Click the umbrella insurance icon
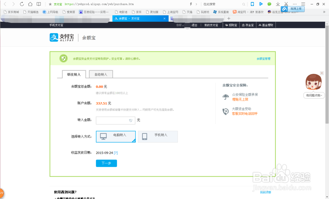 pos(226,97)
